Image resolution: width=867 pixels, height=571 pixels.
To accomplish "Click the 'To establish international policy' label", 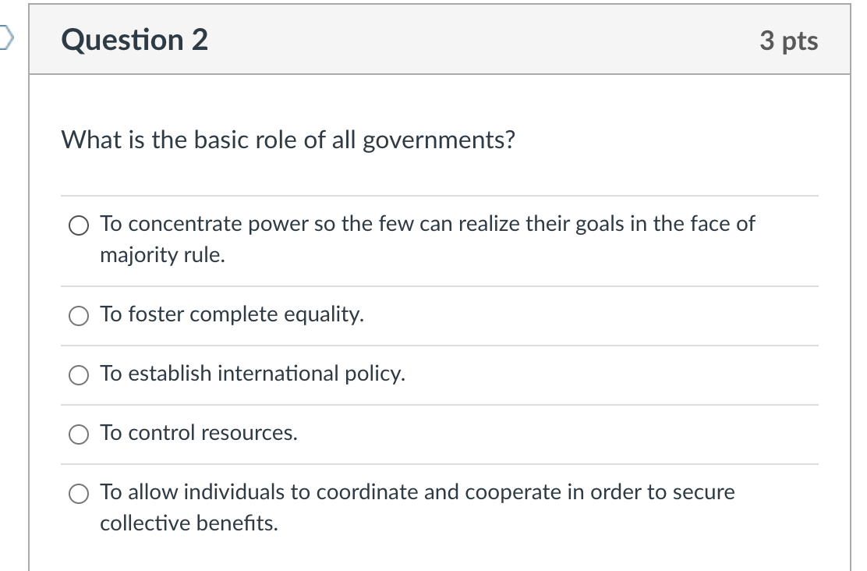I will [252, 374].
